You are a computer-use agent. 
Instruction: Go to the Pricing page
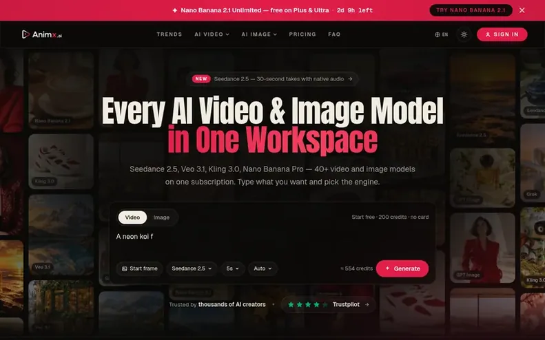pos(302,34)
